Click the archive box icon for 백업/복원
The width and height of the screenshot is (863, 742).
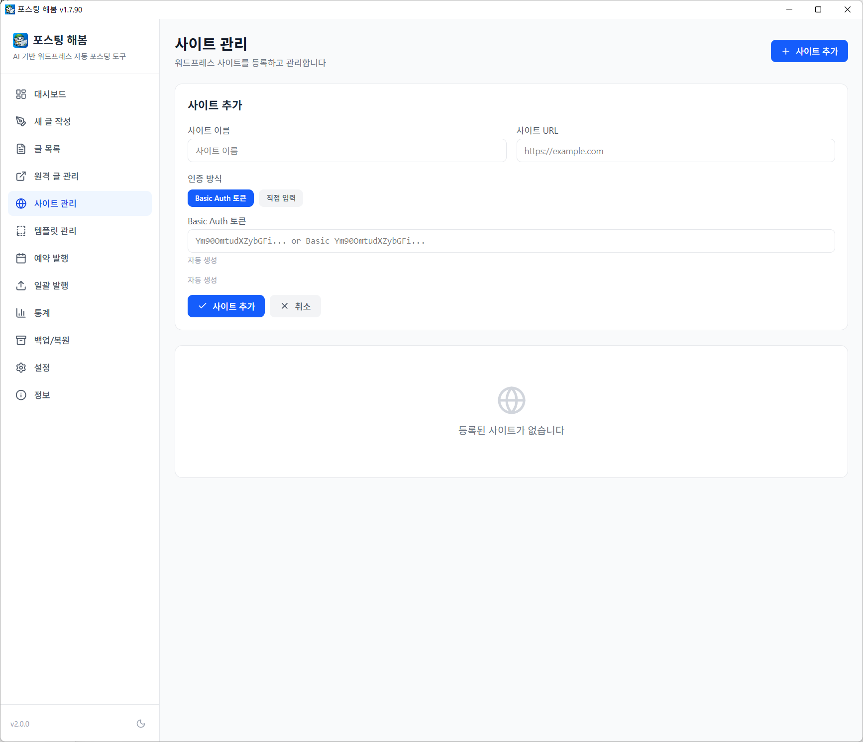pos(21,340)
